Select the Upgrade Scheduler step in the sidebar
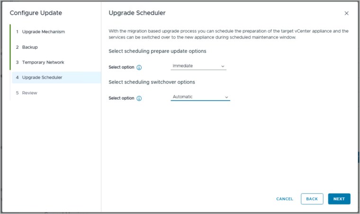This screenshot has height=214, width=360. [x=42, y=77]
